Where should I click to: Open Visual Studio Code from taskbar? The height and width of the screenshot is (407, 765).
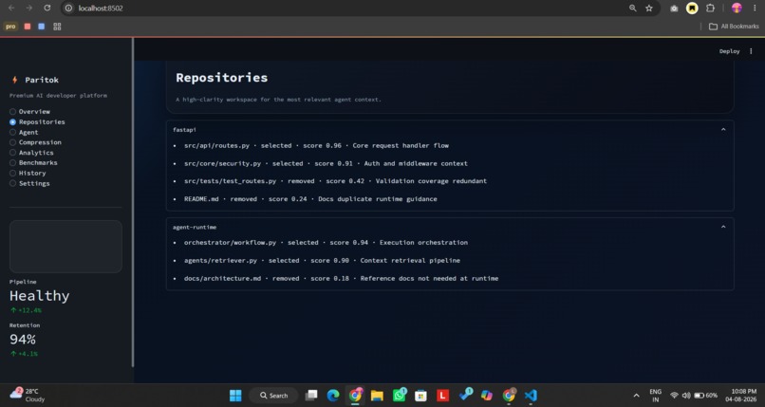[531, 396]
